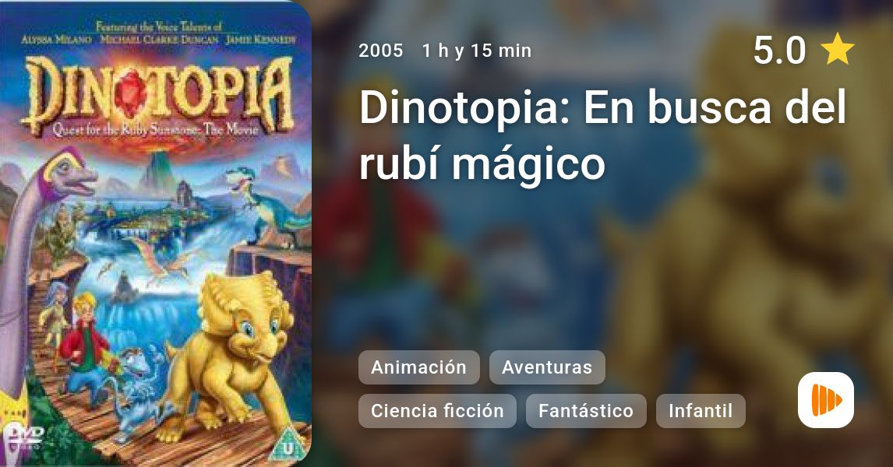Choose the Fantástico genre tag
The height and width of the screenshot is (467, 893).
(586, 411)
